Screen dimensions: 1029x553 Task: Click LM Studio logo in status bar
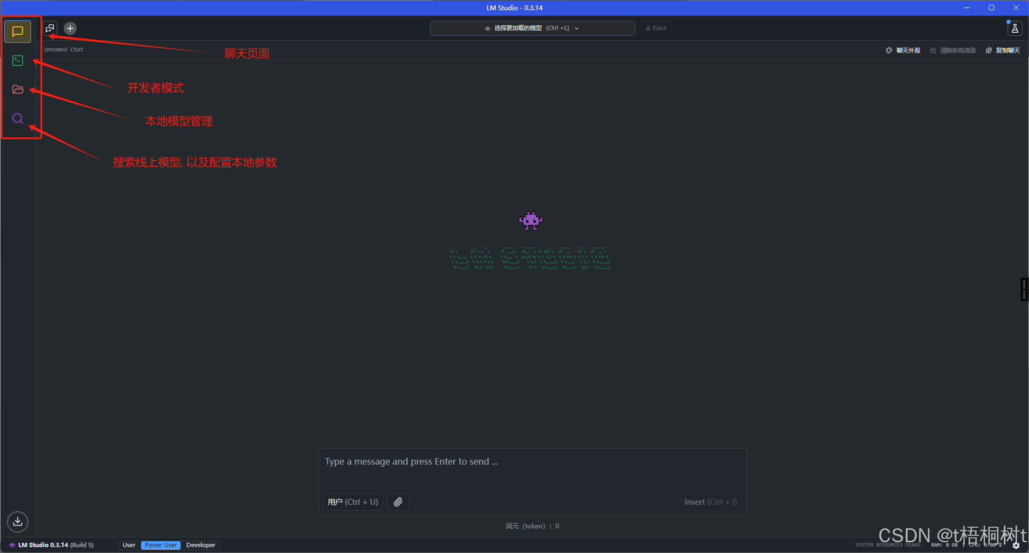click(x=12, y=545)
